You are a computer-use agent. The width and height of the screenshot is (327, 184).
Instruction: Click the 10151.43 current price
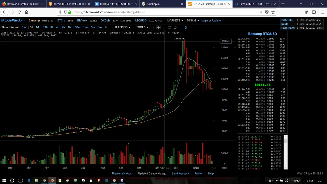pos(262,85)
